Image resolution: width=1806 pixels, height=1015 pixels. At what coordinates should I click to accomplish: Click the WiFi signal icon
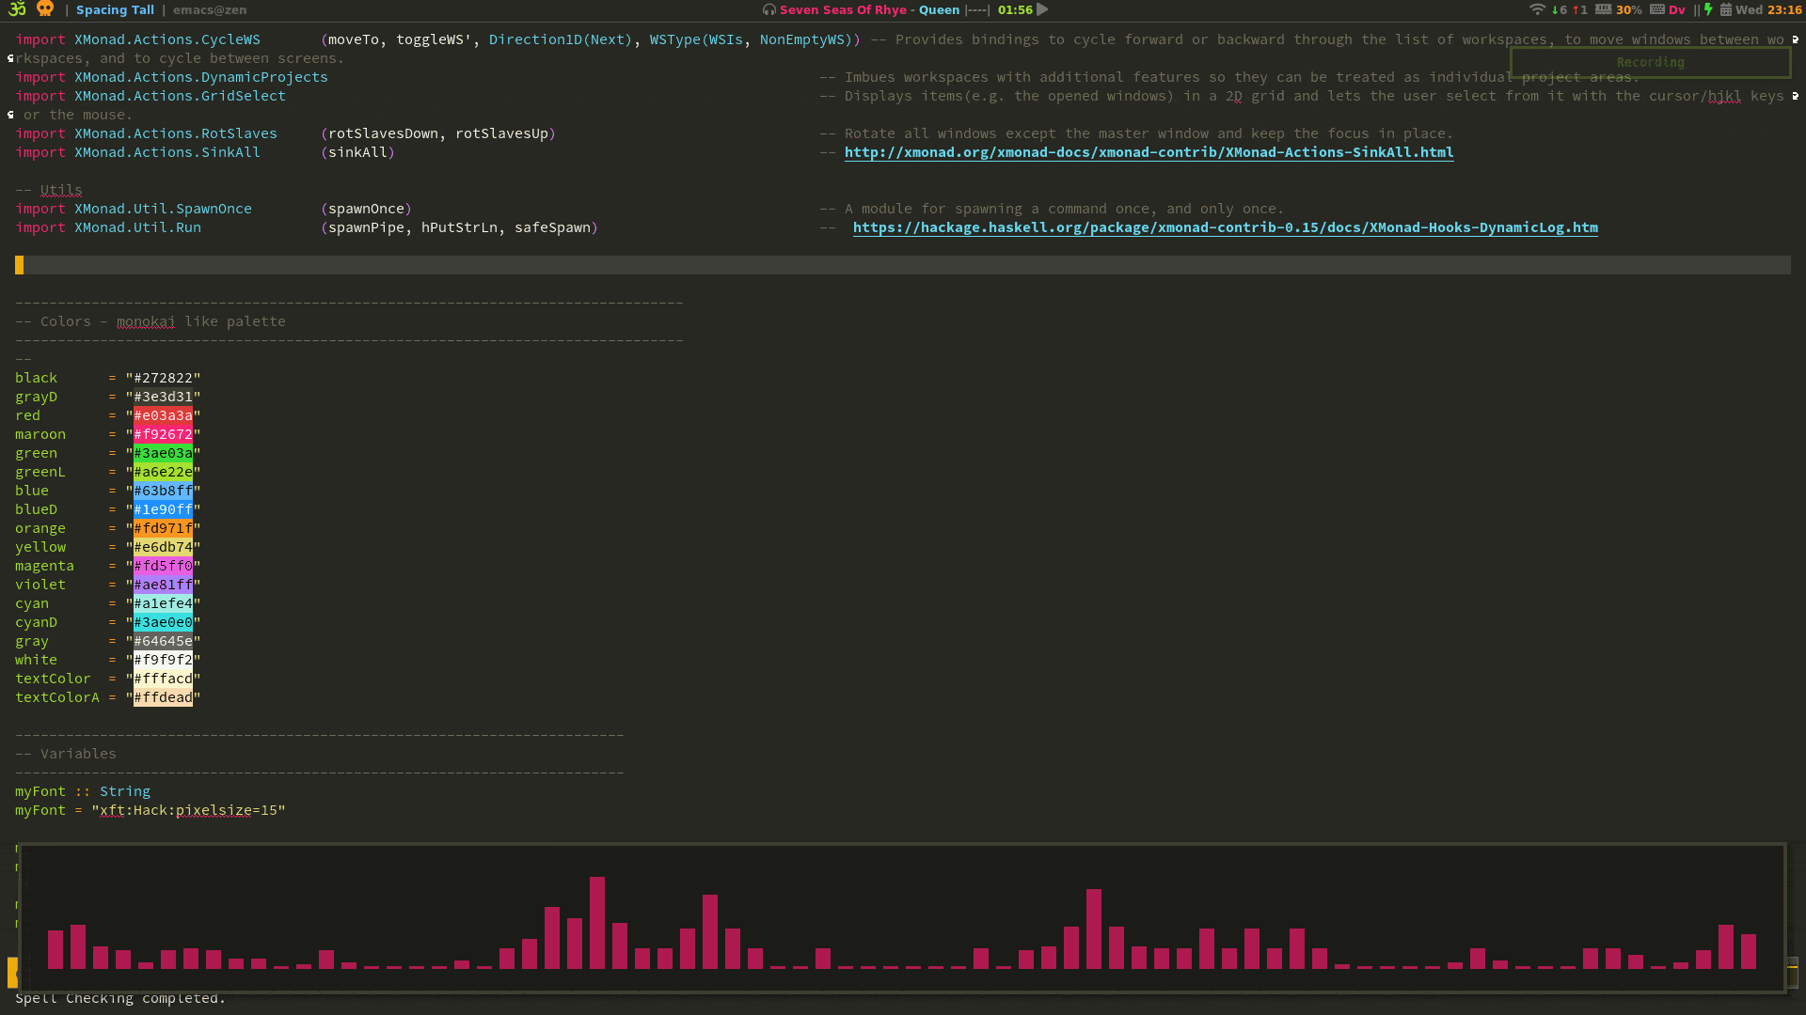pos(1537,9)
